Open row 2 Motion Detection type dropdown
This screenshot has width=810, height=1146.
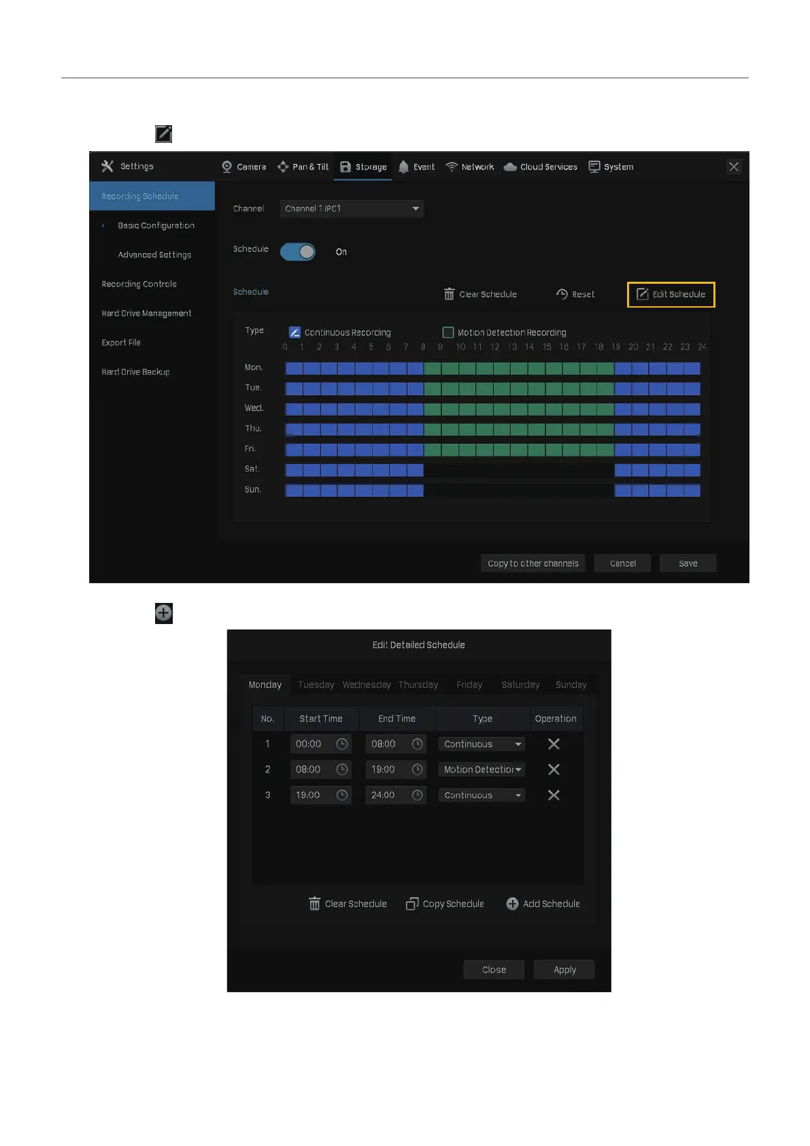pos(482,769)
